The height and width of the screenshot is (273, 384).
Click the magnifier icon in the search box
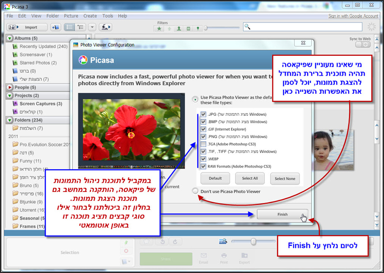[248, 27]
